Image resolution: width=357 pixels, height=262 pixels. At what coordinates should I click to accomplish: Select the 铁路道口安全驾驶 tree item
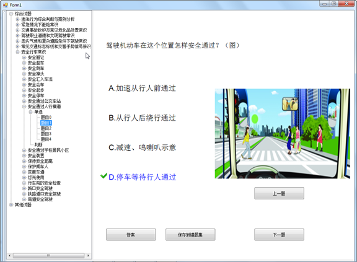click(44, 194)
